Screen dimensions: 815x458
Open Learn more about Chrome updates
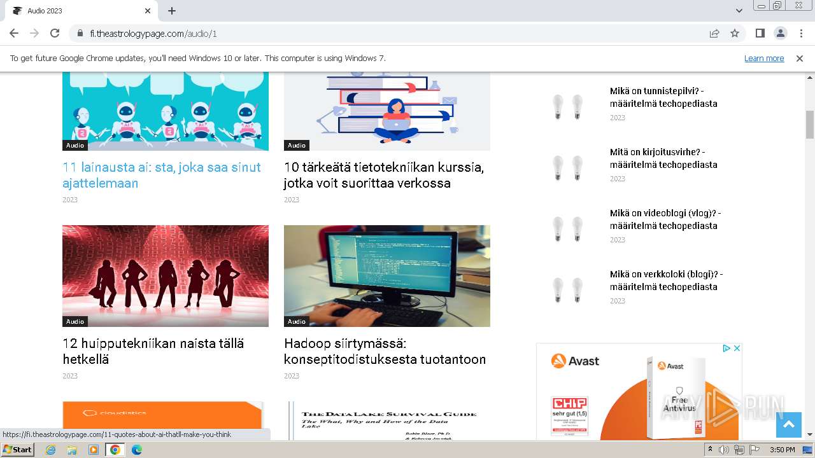764,58
